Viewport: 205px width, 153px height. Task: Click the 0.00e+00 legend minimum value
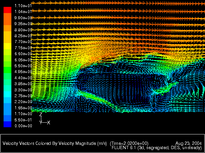[x=23, y=126]
